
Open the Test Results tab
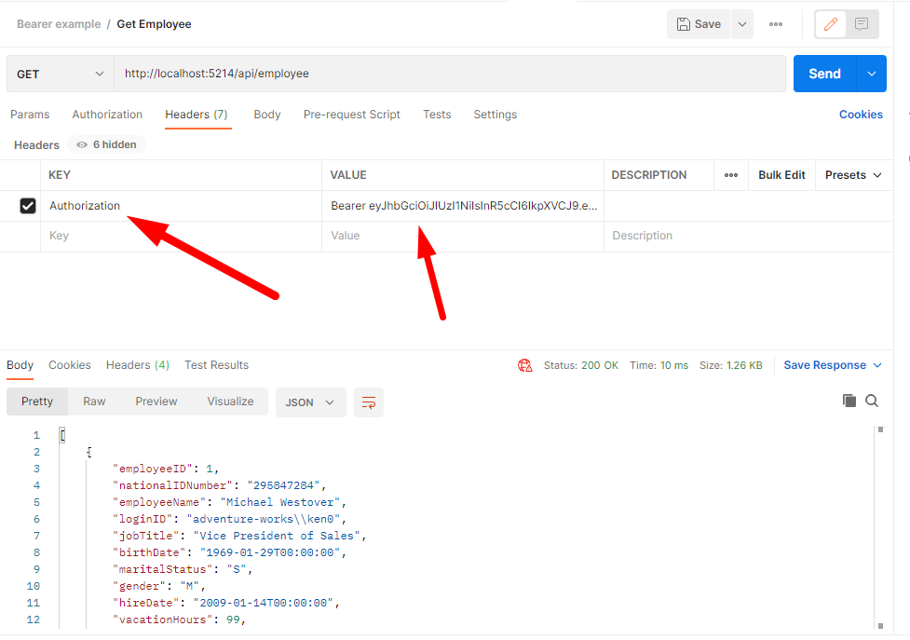216,365
